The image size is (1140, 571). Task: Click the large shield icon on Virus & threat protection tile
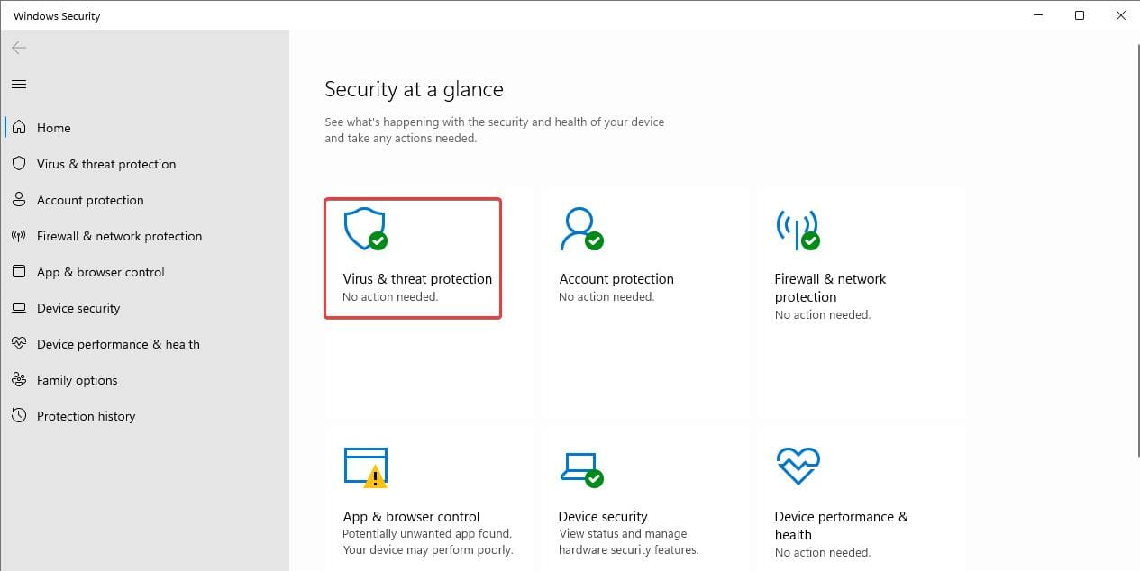tap(364, 228)
